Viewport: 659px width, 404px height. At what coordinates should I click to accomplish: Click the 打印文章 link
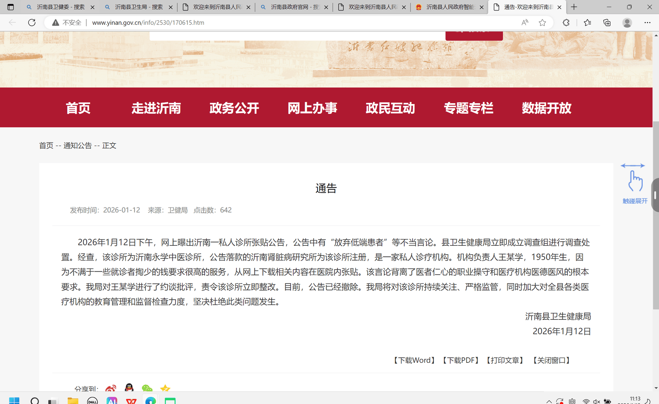pyautogui.click(x=505, y=360)
